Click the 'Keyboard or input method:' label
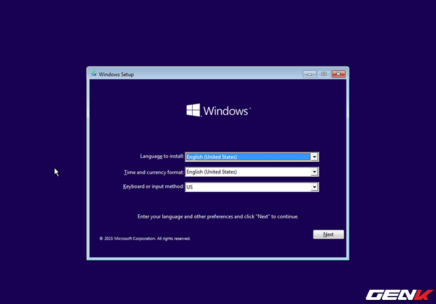 (153, 186)
